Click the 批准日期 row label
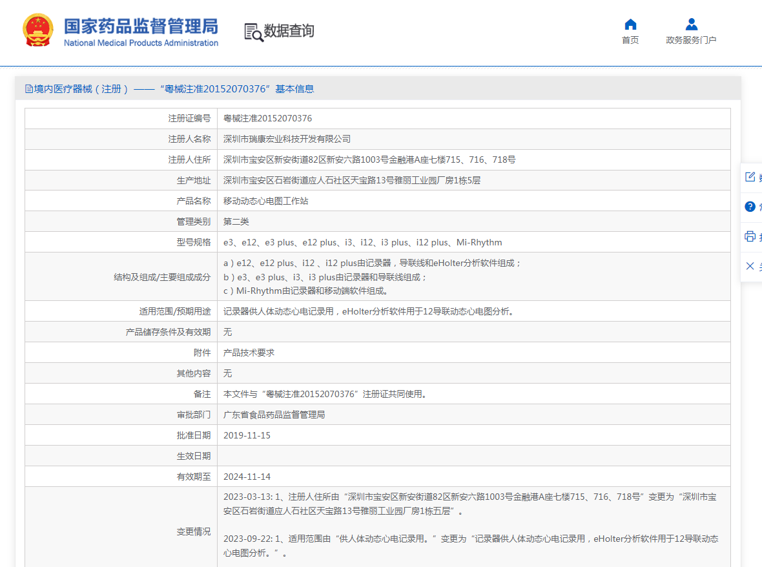This screenshot has width=762, height=567. (x=194, y=435)
